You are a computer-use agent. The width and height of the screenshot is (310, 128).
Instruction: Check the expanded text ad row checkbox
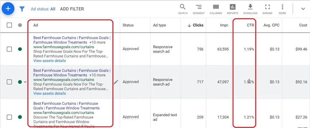coord(9,117)
